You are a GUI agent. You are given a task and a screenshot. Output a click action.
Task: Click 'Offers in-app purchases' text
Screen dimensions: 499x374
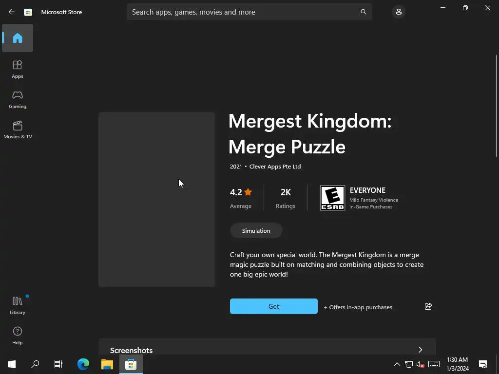tap(358, 307)
